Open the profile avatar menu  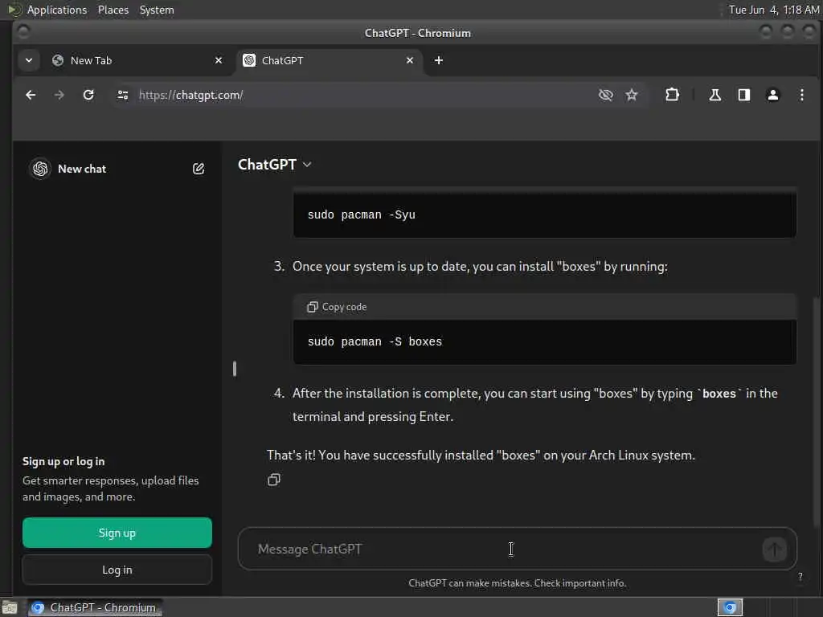(772, 95)
